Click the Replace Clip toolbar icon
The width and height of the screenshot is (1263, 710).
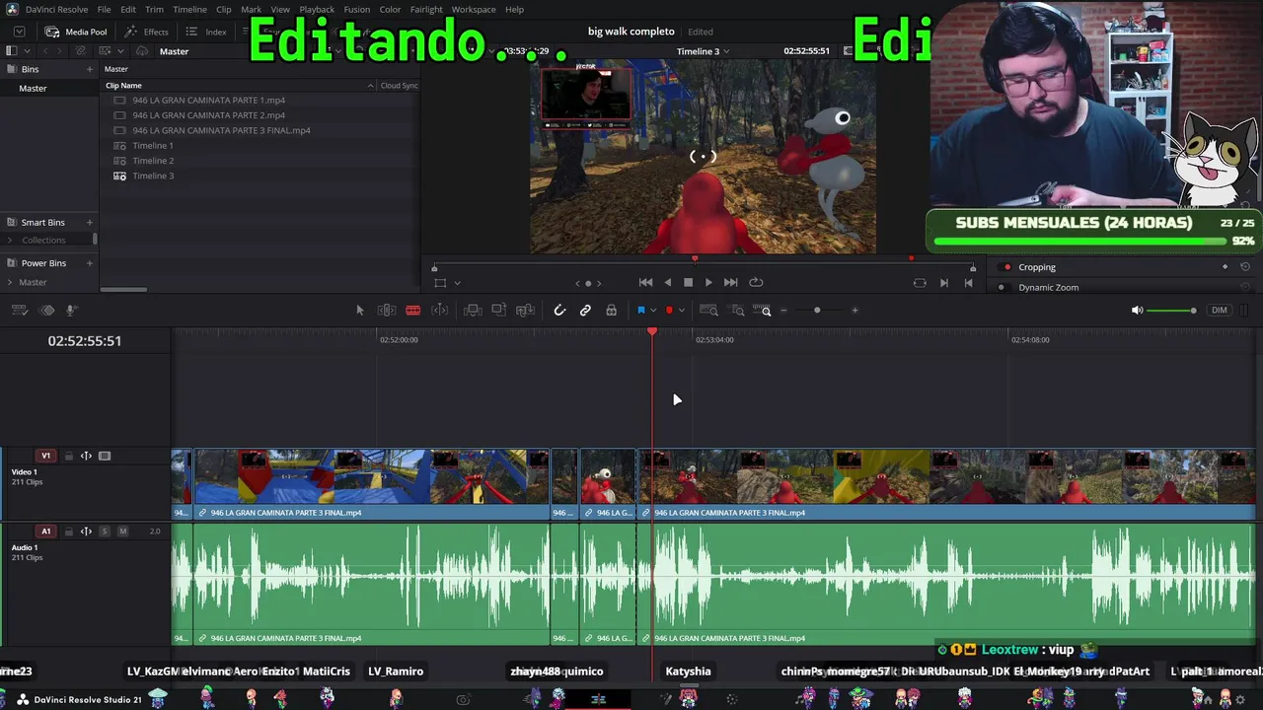[526, 311]
